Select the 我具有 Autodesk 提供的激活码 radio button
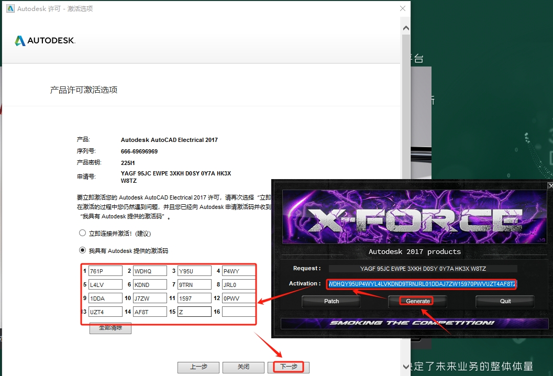This screenshot has width=553, height=376. (82, 250)
